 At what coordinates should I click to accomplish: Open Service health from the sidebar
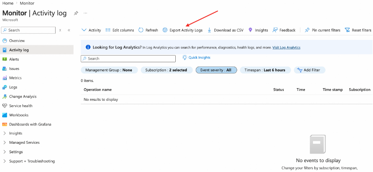(x=21, y=106)
